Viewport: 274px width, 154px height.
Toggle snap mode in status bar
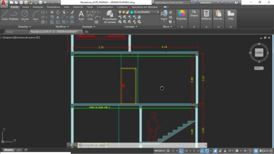pos(173,151)
